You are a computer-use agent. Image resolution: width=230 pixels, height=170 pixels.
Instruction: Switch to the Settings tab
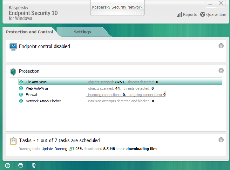tap(82, 32)
